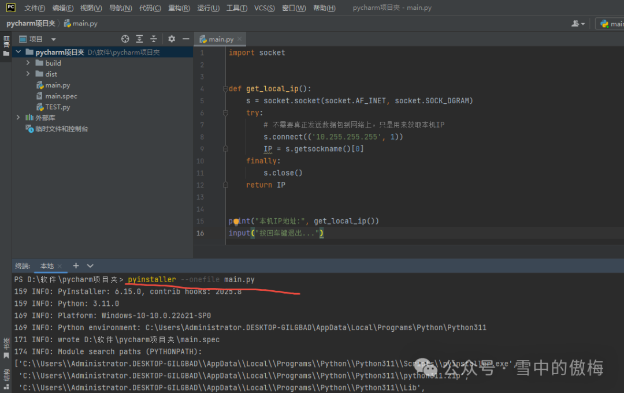Image resolution: width=624 pixels, height=393 pixels.
Task: Place cursor in input("按回车键退出...") line
Action: [x=276, y=233]
